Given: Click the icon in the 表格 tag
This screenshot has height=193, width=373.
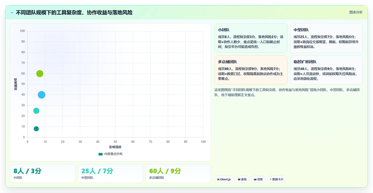Looking at the screenshot, I should coord(239,179).
